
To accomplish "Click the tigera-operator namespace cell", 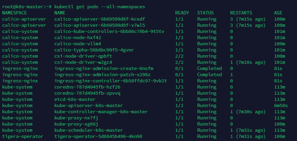I will click(x=23, y=137).
